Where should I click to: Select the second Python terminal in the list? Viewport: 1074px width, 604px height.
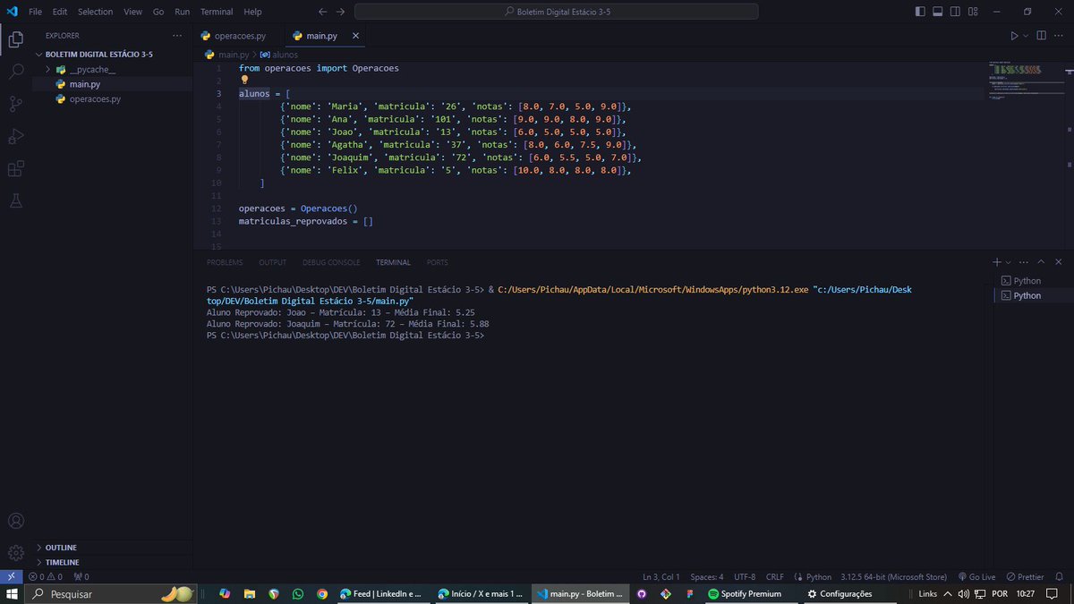coord(1026,295)
